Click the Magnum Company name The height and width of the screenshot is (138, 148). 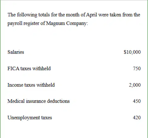(x=66, y=23)
